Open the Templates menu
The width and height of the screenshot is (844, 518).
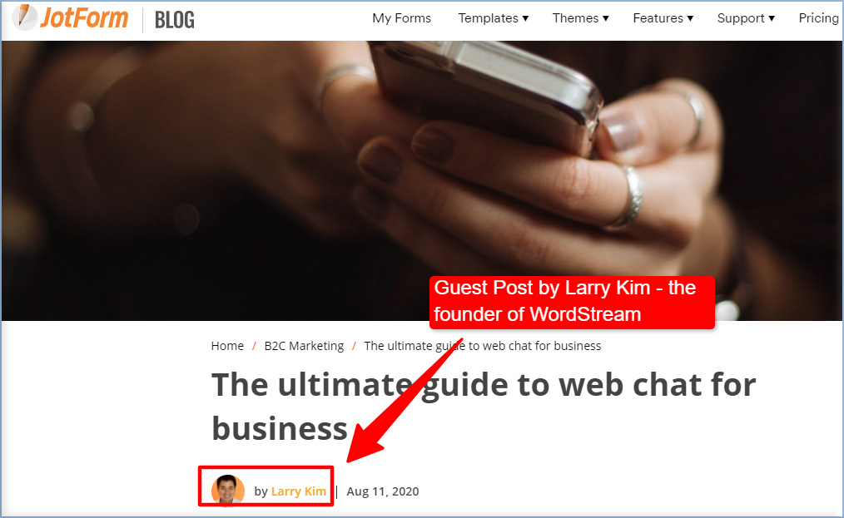point(489,18)
